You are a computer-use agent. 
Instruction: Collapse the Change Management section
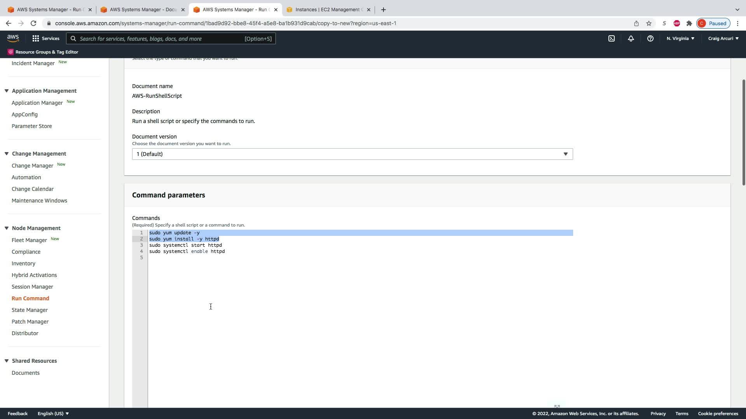tap(7, 154)
